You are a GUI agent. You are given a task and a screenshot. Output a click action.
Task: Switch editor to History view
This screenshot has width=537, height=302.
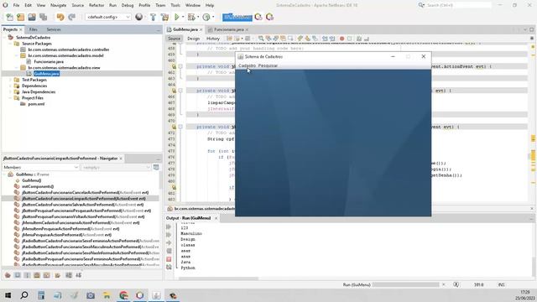(x=212, y=39)
